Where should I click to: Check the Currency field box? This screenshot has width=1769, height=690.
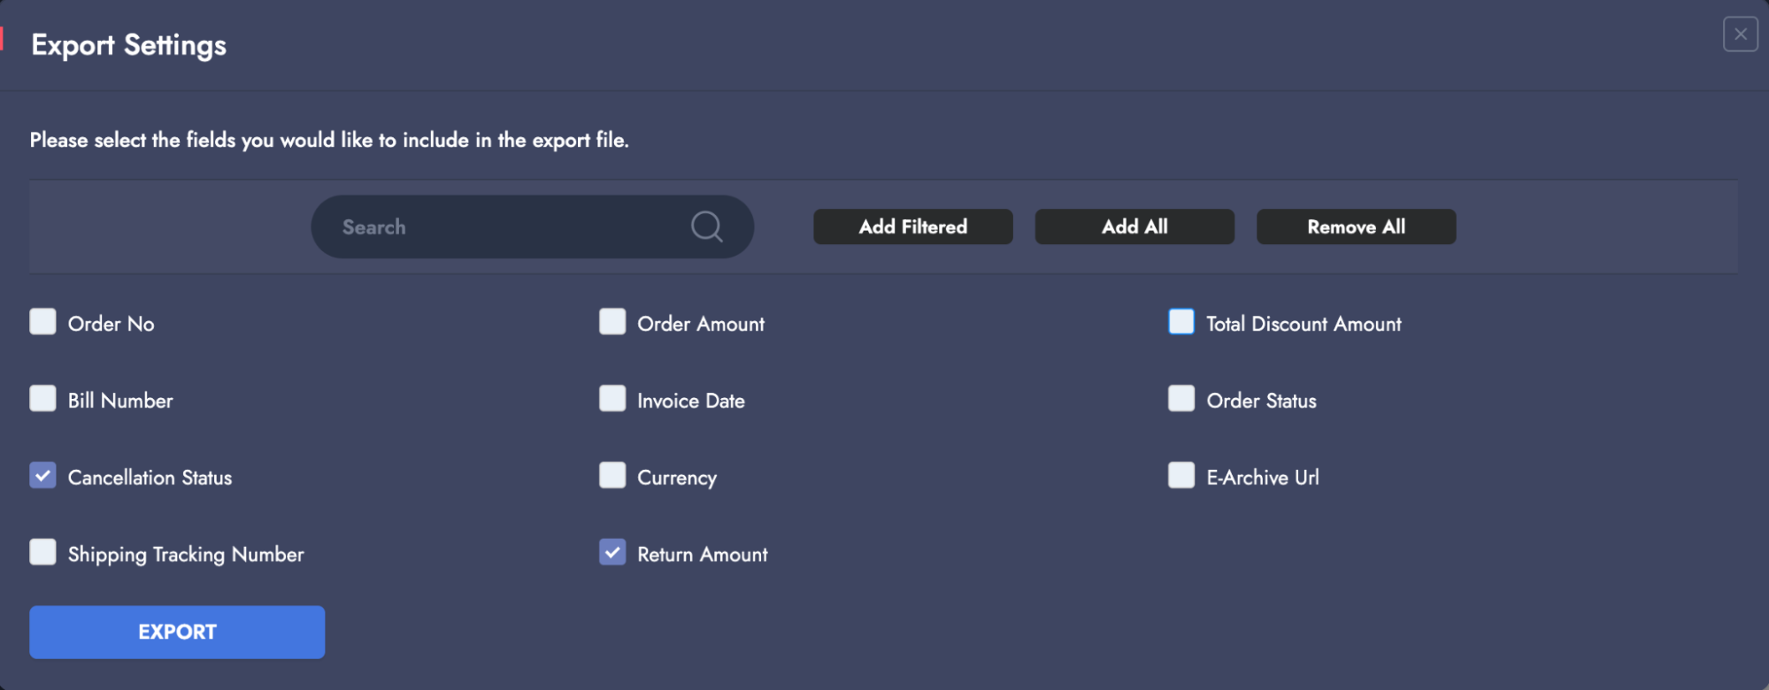pos(612,476)
